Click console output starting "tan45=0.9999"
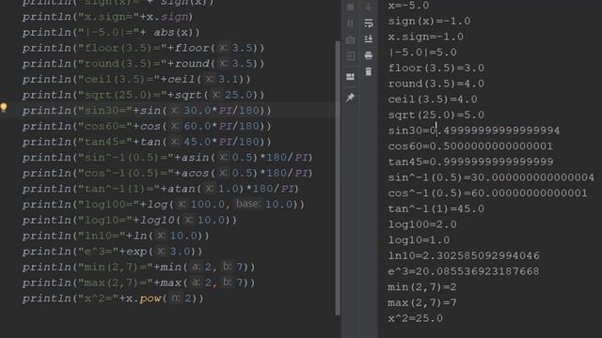The height and width of the screenshot is (338, 602). 470,162
